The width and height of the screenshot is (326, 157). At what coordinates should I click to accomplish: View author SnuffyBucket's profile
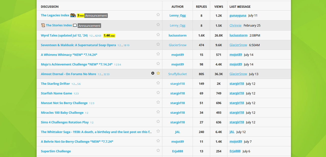point(178,74)
